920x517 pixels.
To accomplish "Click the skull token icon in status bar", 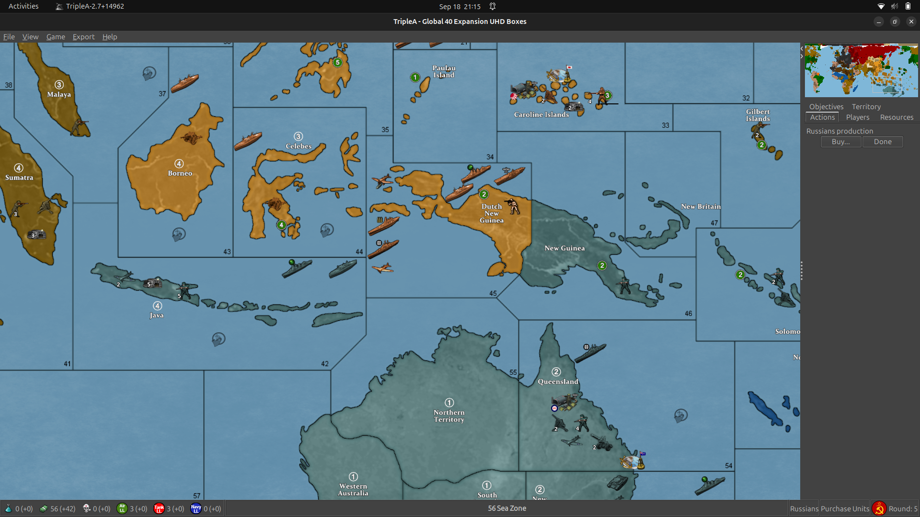I will pos(86,508).
